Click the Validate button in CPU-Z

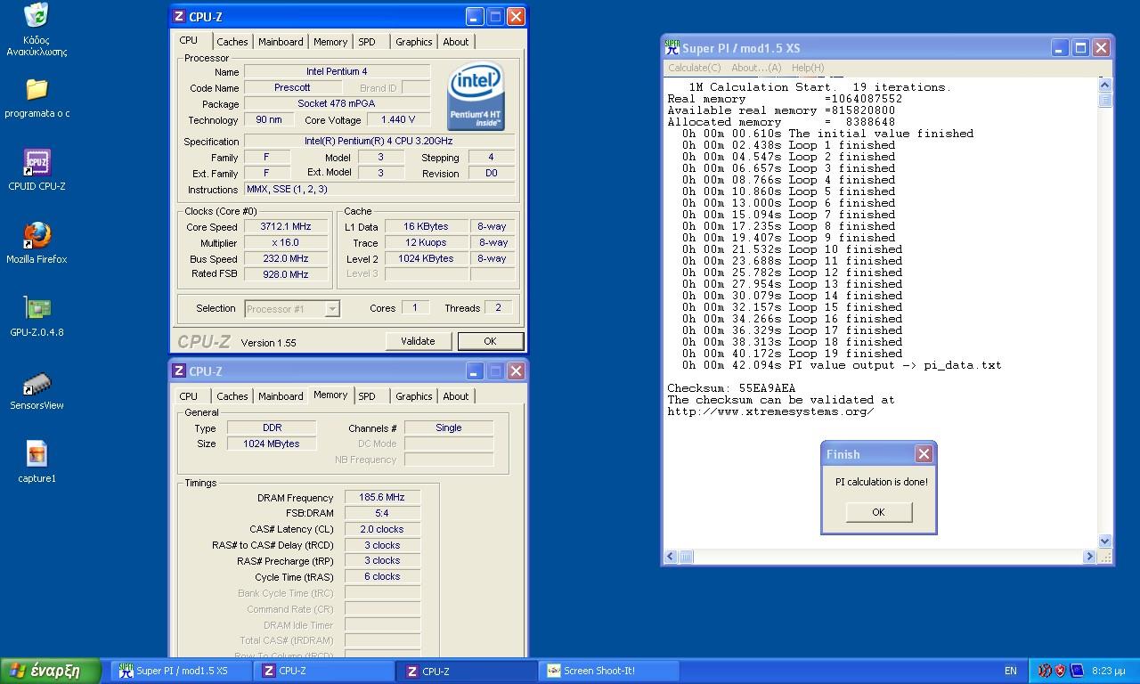418,341
